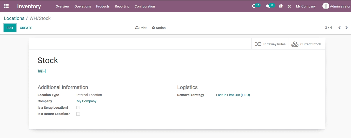Viewport: 351px width, 138px height.
Task: Open Current Stock boxes button
Action: [307, 44]
